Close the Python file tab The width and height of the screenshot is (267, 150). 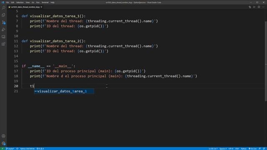tap(41, 7)
